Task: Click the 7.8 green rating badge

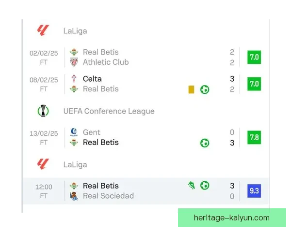Action: click(254, 137)
